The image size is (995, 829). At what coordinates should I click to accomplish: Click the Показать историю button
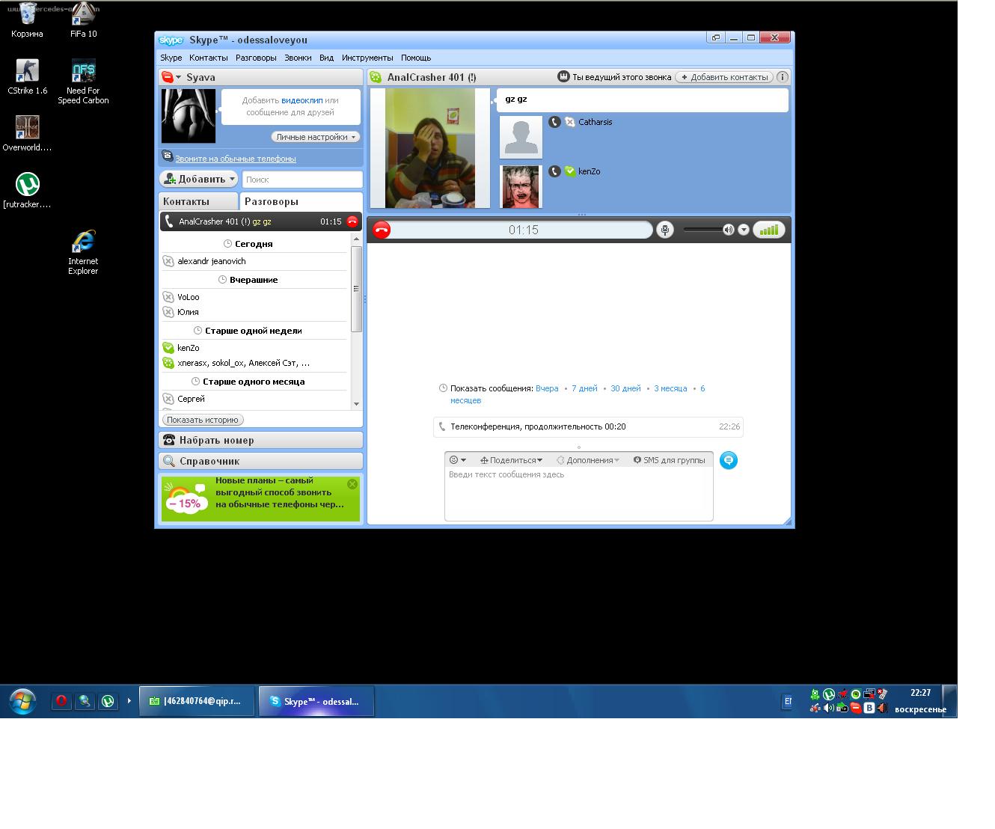203,420
